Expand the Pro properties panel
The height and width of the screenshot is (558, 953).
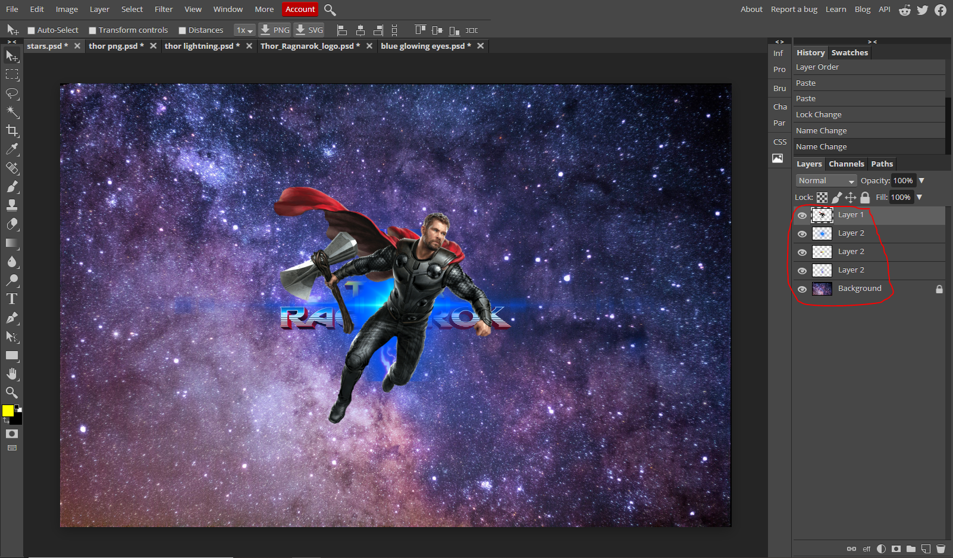click(779, 70)
